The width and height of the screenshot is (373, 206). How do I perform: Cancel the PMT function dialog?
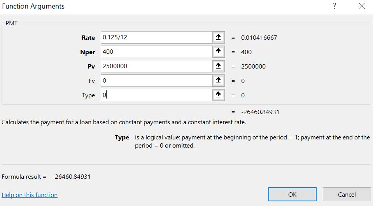(347, 194)
